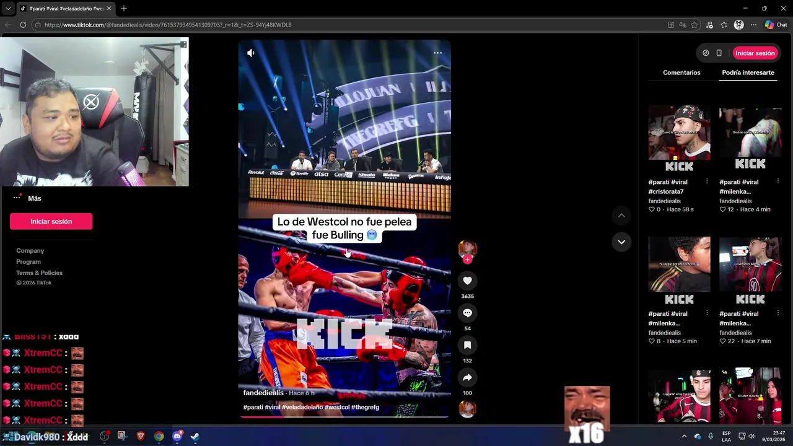The image size is (793, 446).
Task: Open the Company footer link
Action: coord(30,250)
